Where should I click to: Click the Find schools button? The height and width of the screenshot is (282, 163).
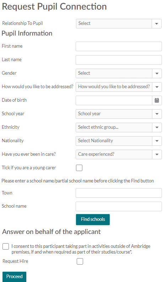(x=93, y=219)
